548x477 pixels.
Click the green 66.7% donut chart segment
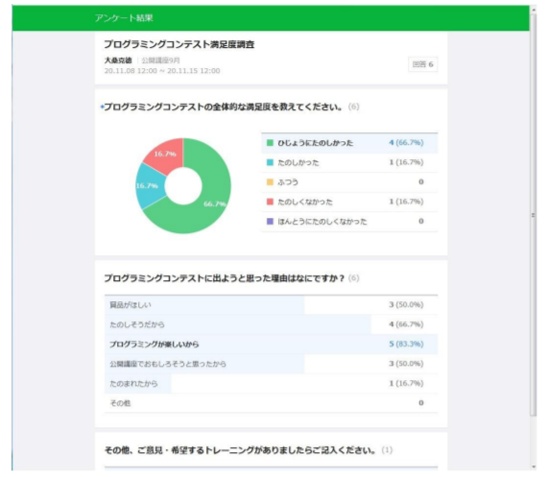pos(209,196)
